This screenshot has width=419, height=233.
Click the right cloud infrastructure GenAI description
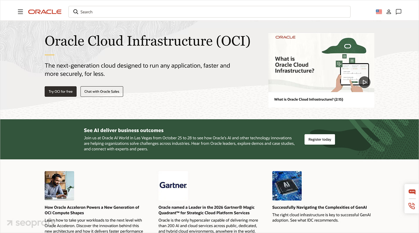click(x=322, y=218)
